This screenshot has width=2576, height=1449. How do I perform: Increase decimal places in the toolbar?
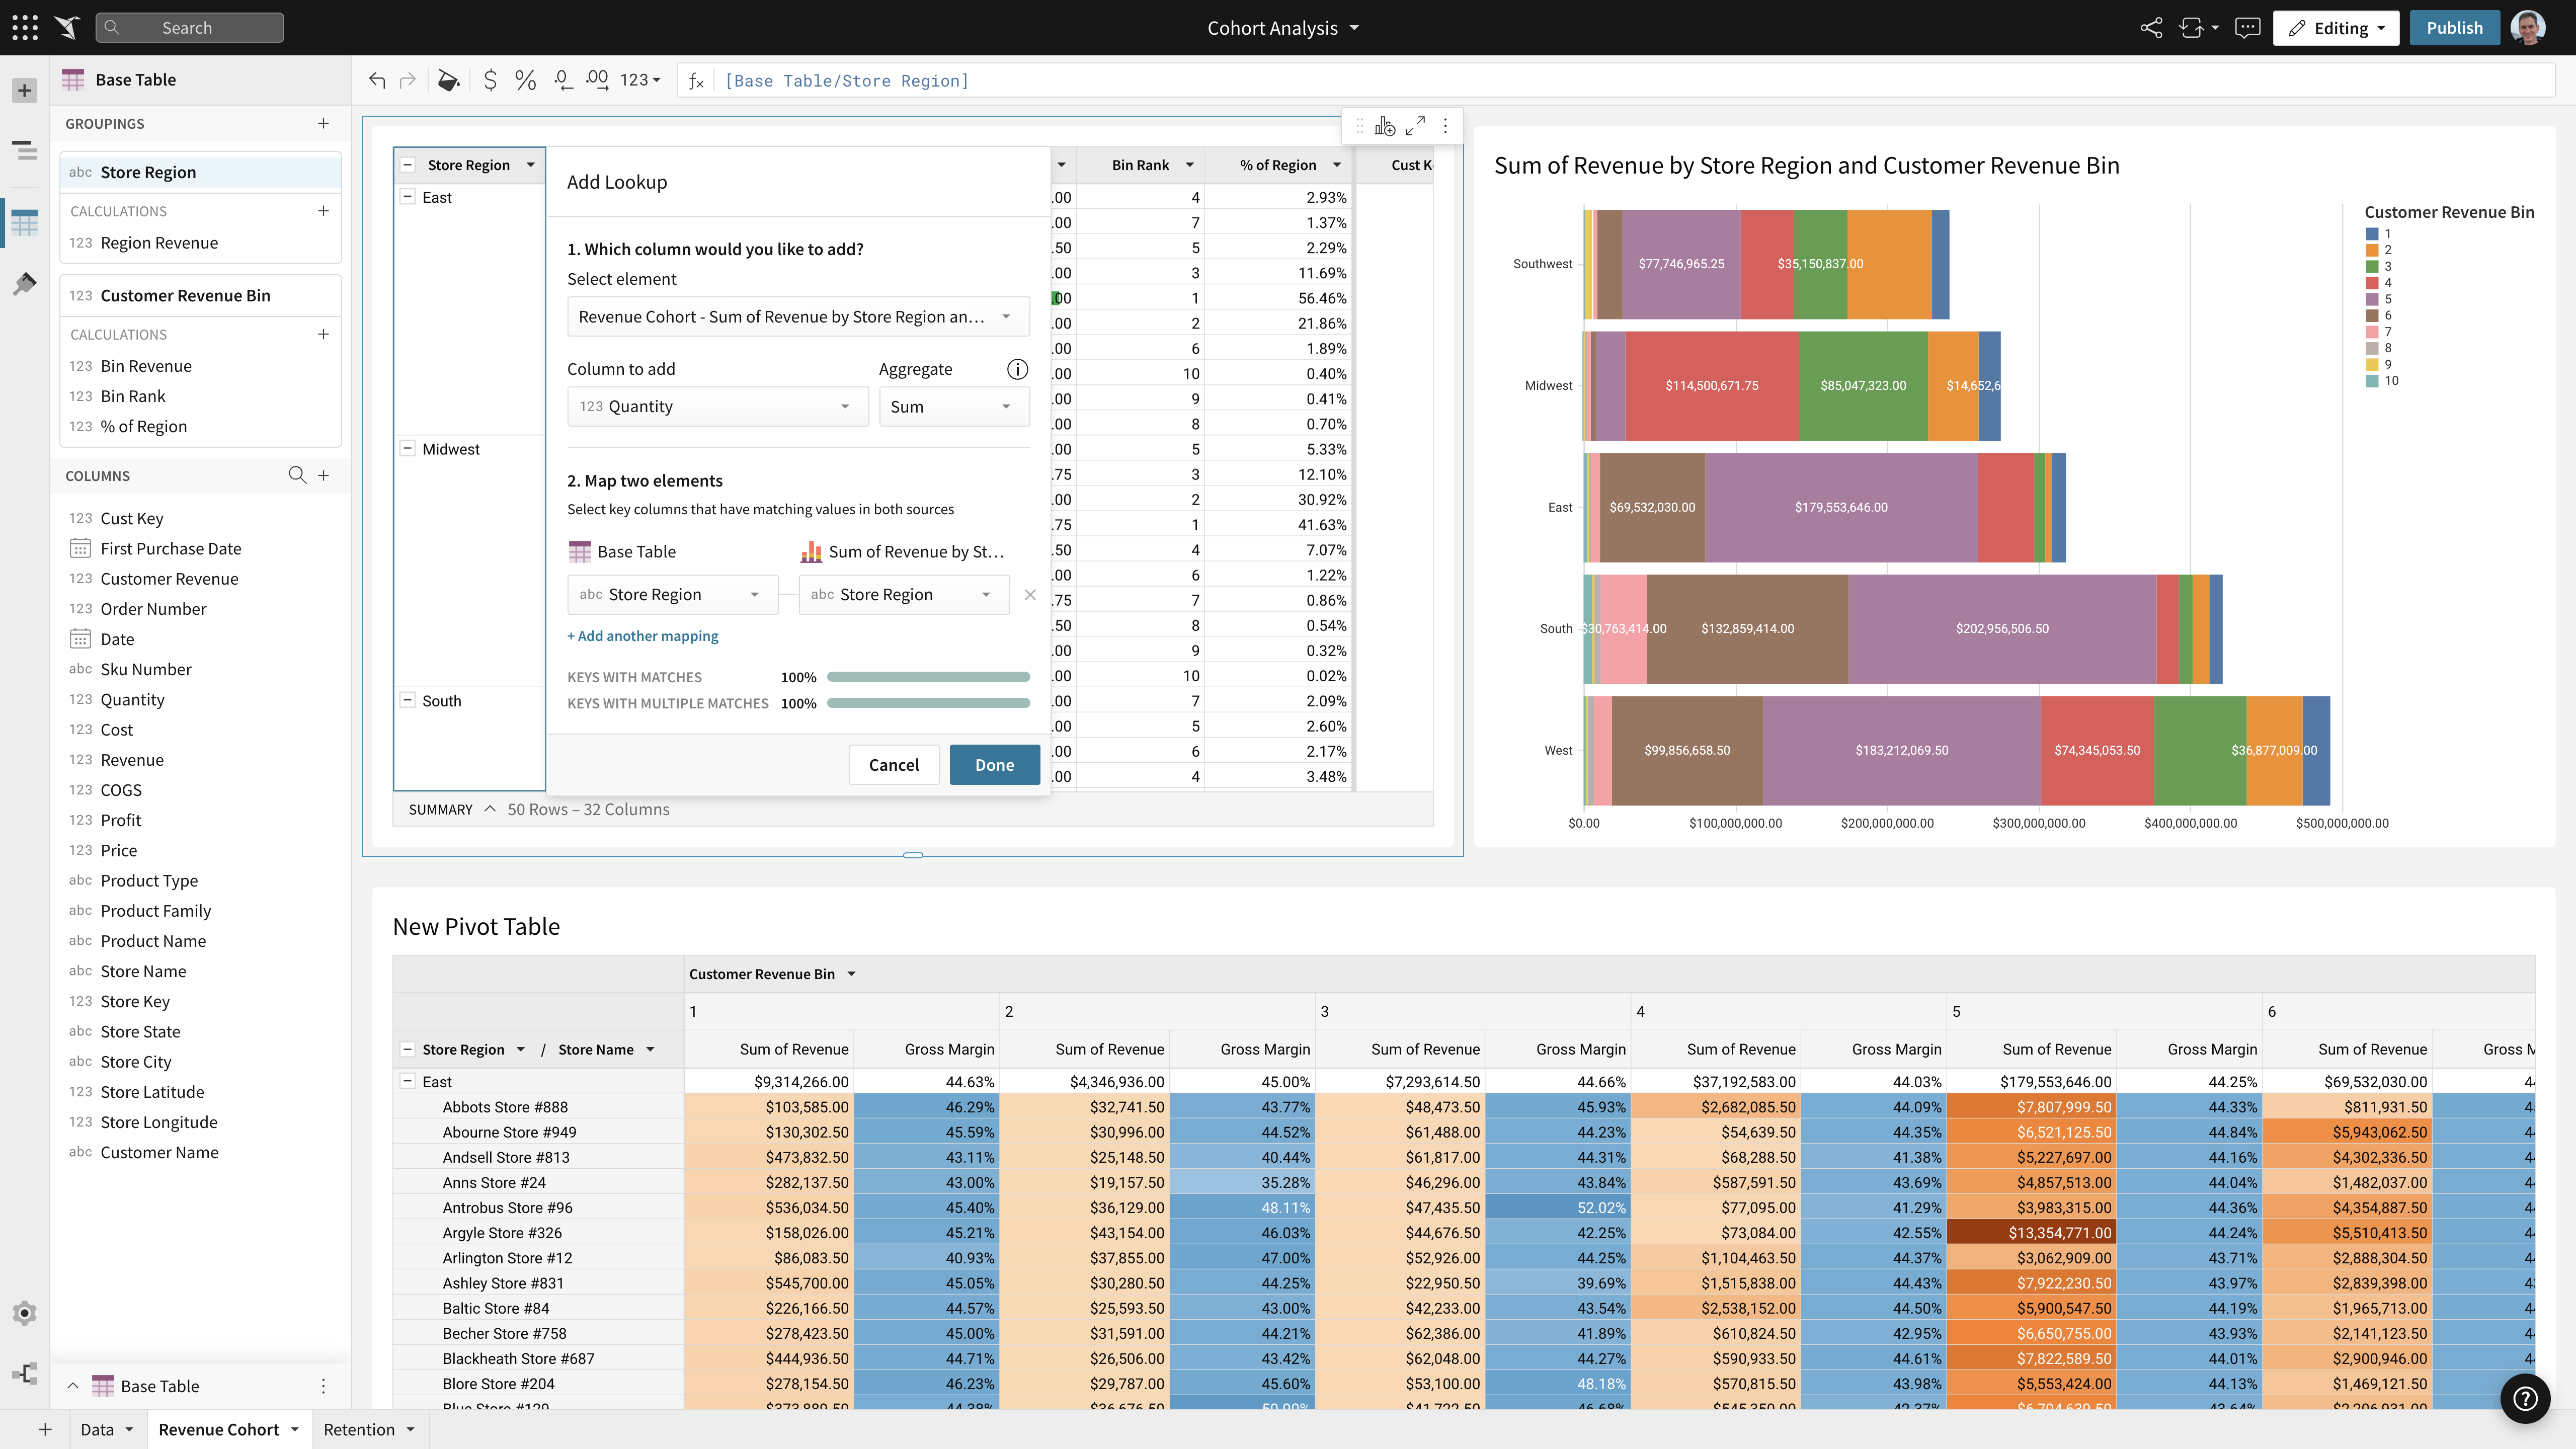point(598,80)
